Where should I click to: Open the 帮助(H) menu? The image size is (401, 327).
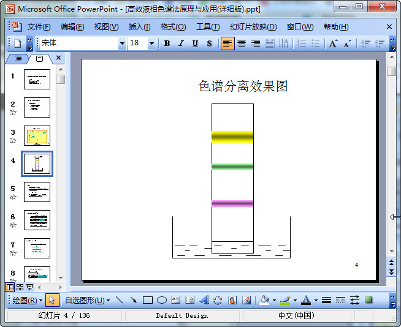point(336,26)
